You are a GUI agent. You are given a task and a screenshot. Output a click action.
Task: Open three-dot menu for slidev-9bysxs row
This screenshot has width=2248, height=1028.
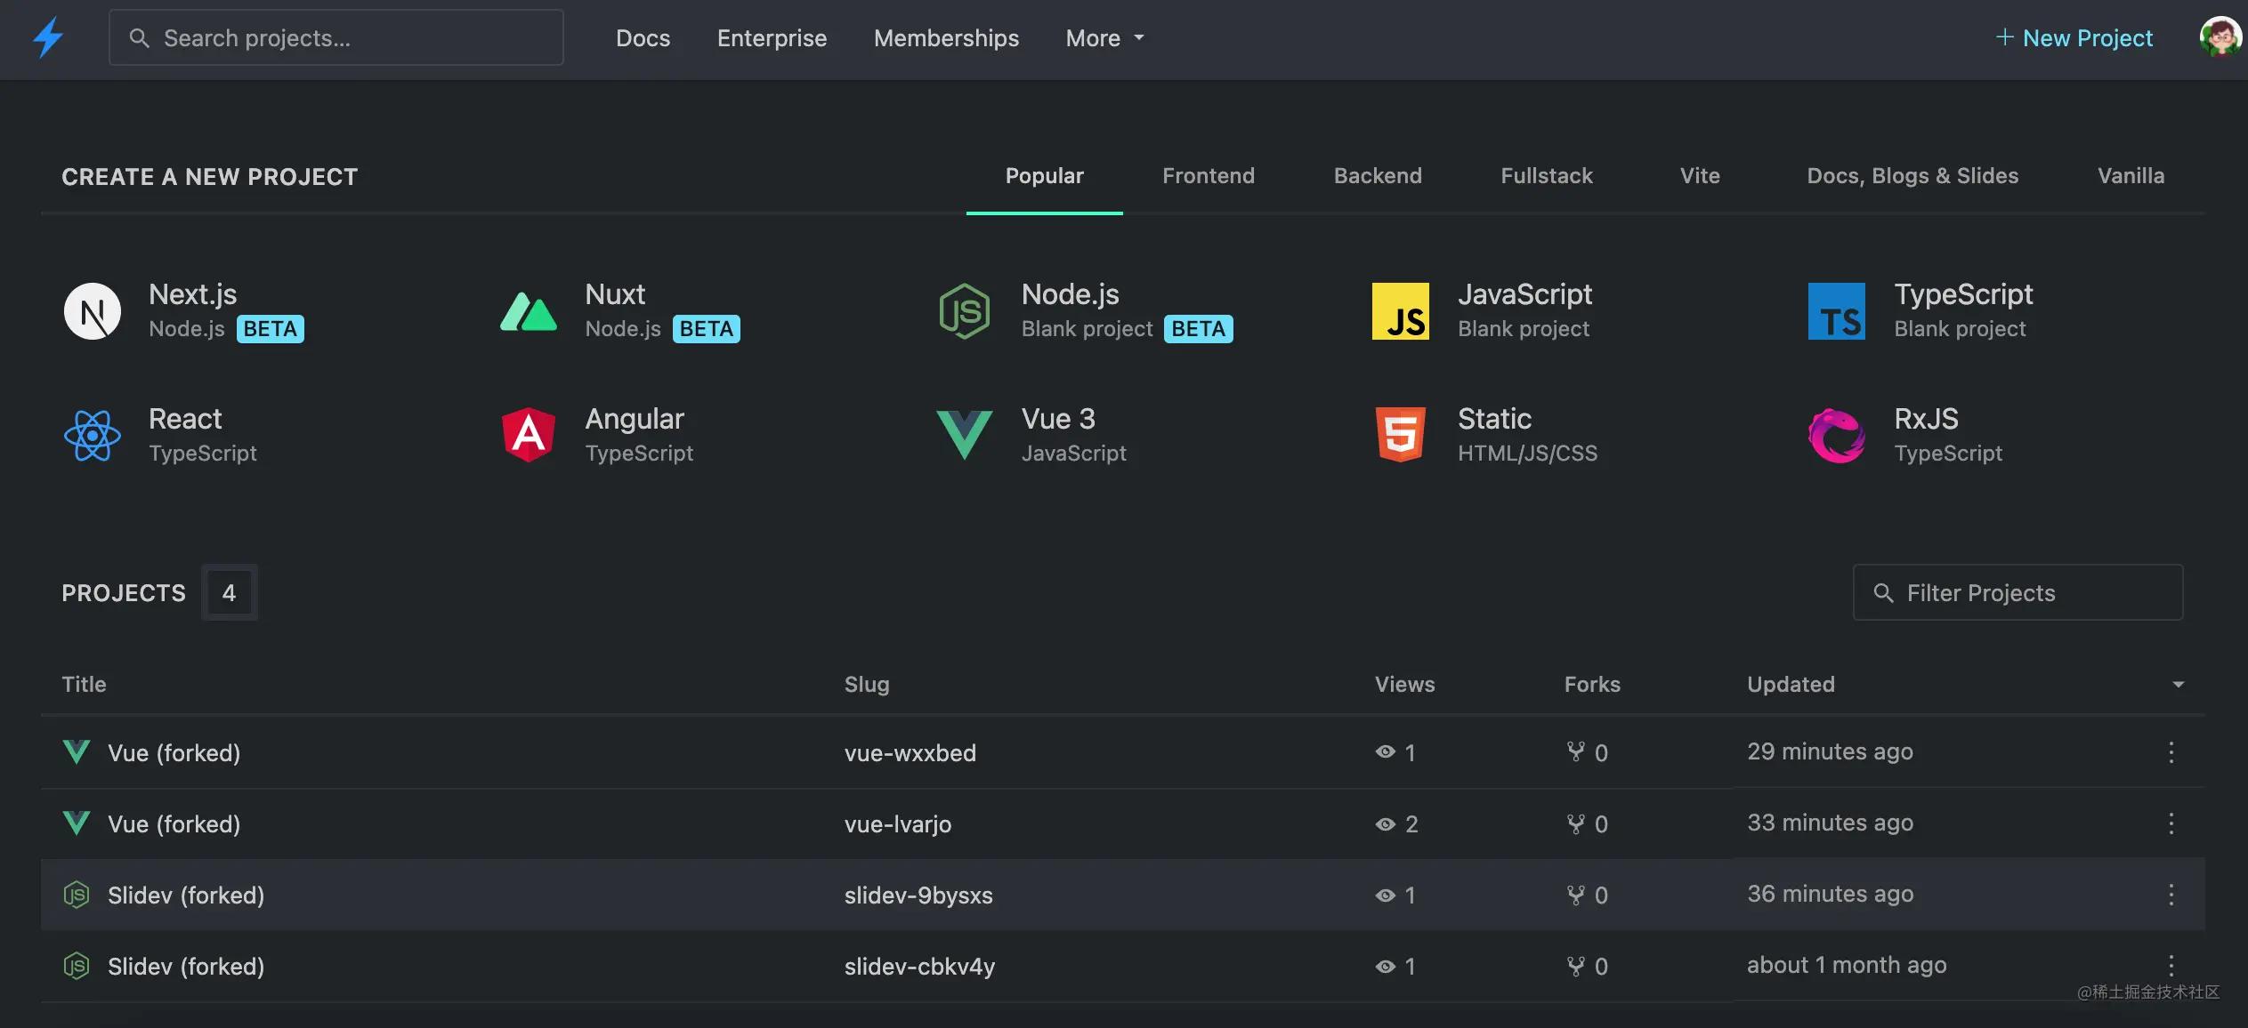coord(2171,895)
